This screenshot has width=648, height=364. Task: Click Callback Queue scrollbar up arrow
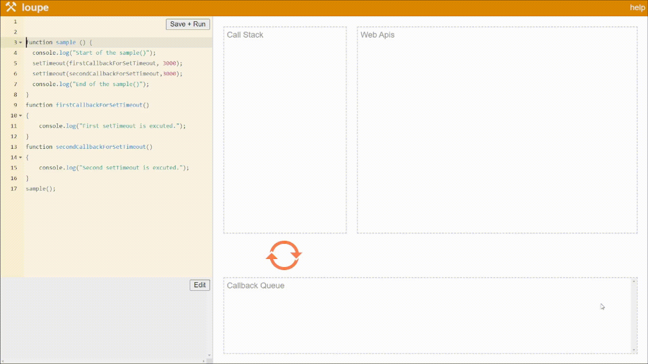(634, 281)
